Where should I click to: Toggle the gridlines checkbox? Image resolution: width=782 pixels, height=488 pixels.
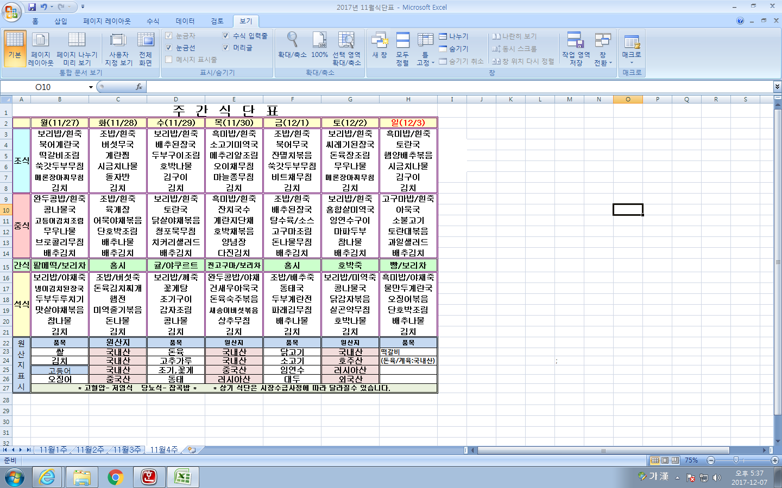pos(169,48)
